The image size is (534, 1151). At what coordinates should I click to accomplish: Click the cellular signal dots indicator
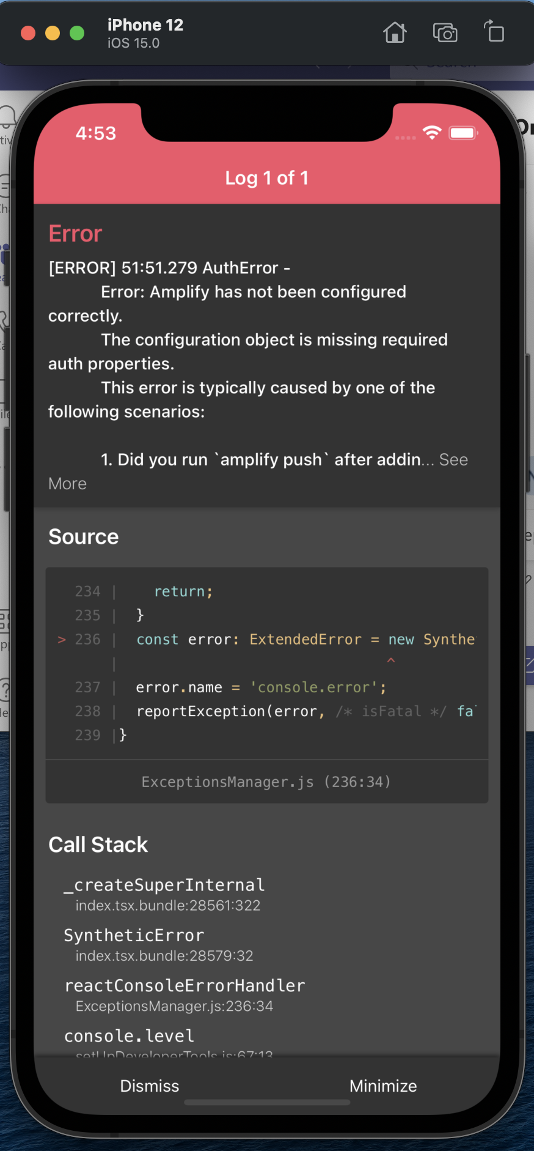(x=405, y=138)
